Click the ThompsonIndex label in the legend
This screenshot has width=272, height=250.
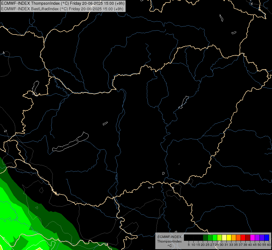coord(169,241)
